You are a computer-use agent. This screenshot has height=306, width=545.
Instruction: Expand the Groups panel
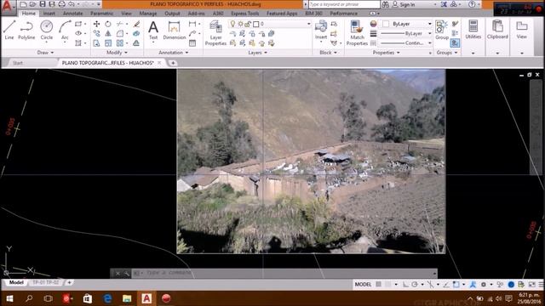447,53
